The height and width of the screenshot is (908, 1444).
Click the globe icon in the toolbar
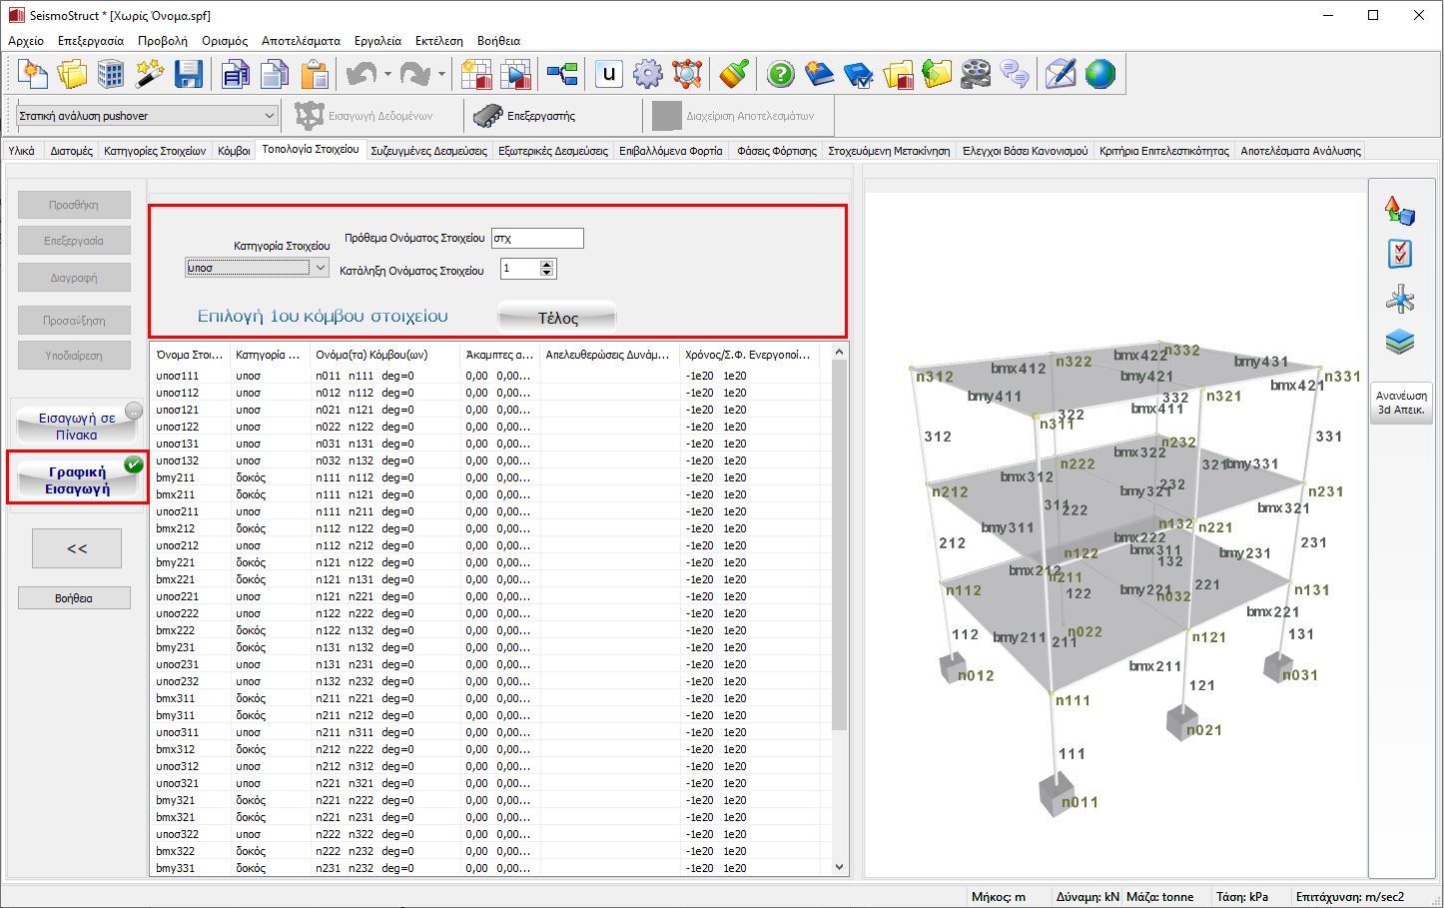[x=1099, y=74]
